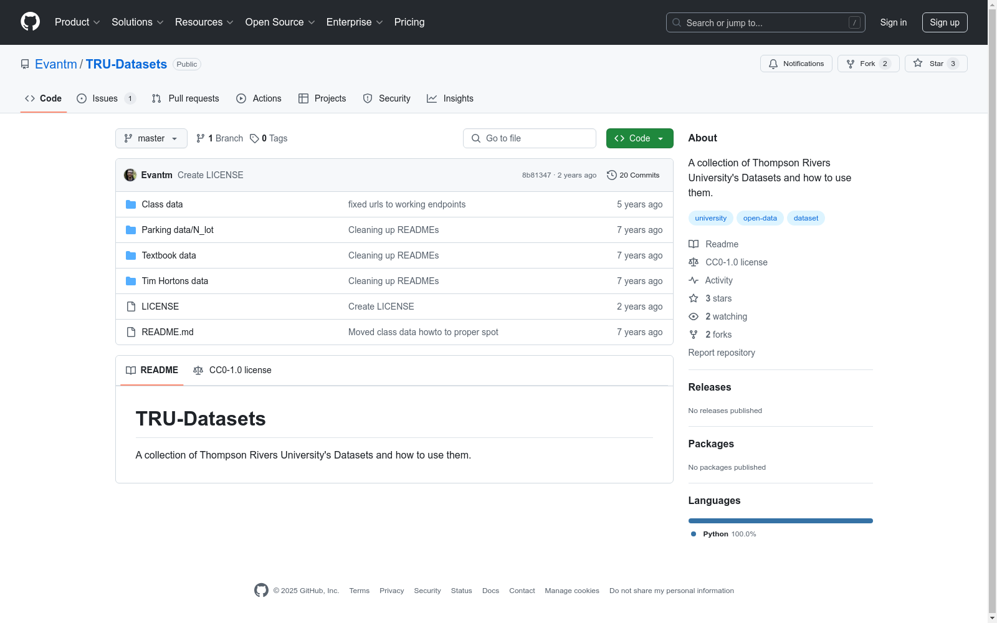Click Report repository
Viewport: 997px width, 623px height.
[x=722, y=353]
